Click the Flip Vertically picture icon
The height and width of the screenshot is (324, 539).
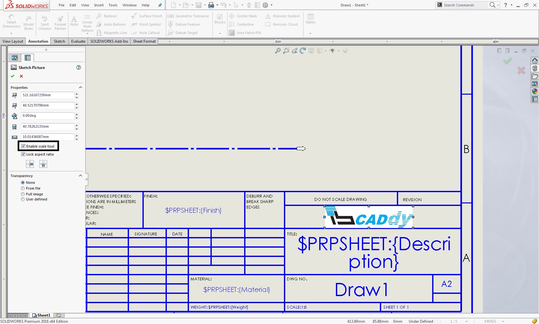click(x=43, y=164)
